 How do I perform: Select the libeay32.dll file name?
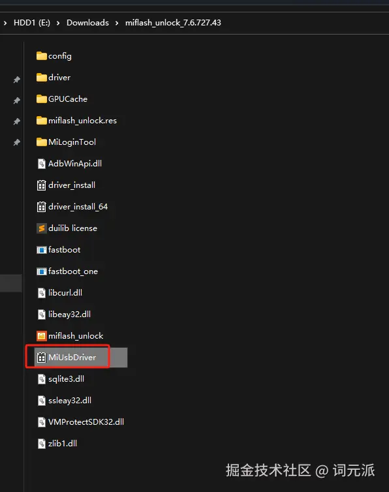point(69,315)
